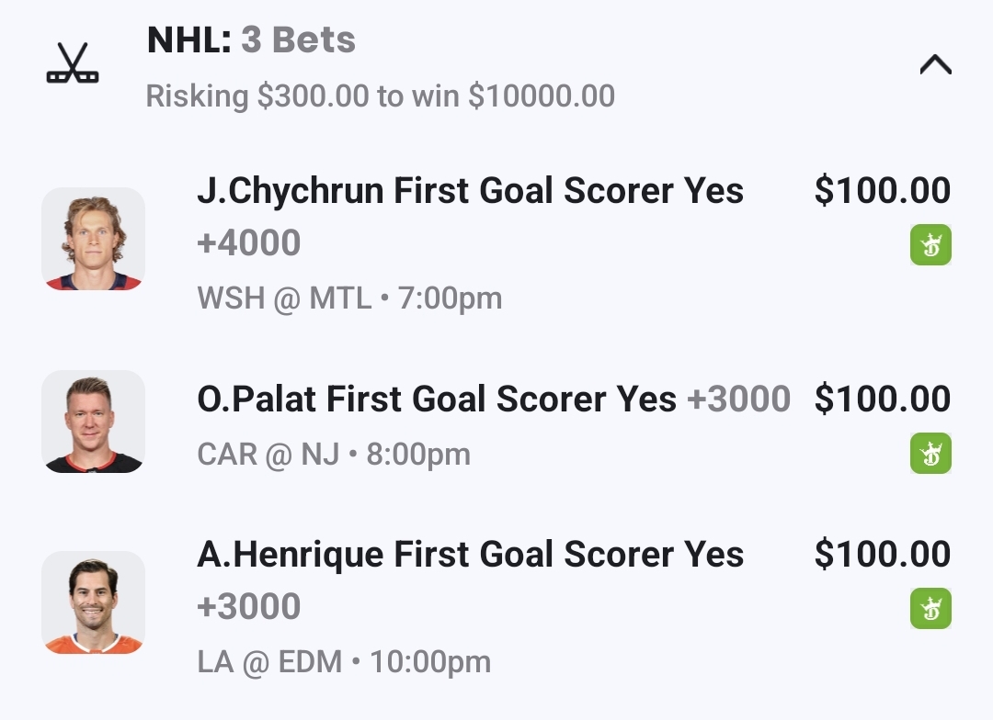Image resolution: width=993 pixels, height=720 pixels.
Task: Click the +4000 odds for Chychrun
Action: tap(249, 243)
